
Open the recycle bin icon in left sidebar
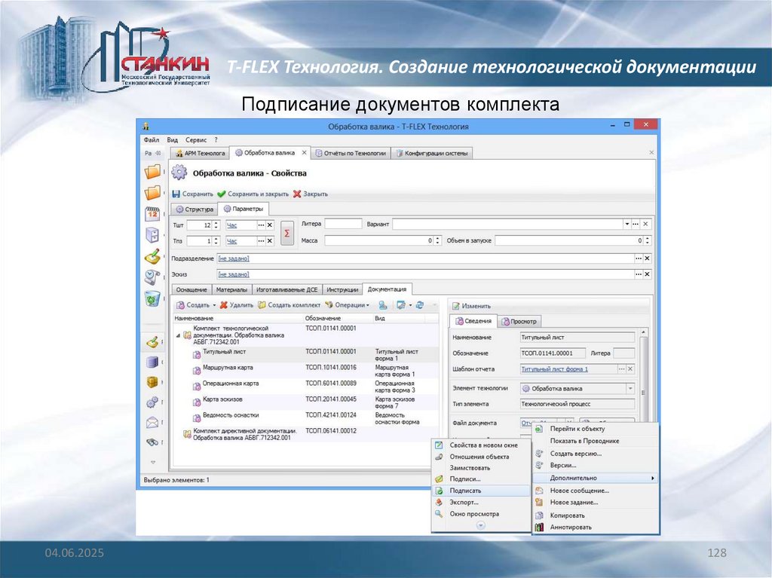152,298
